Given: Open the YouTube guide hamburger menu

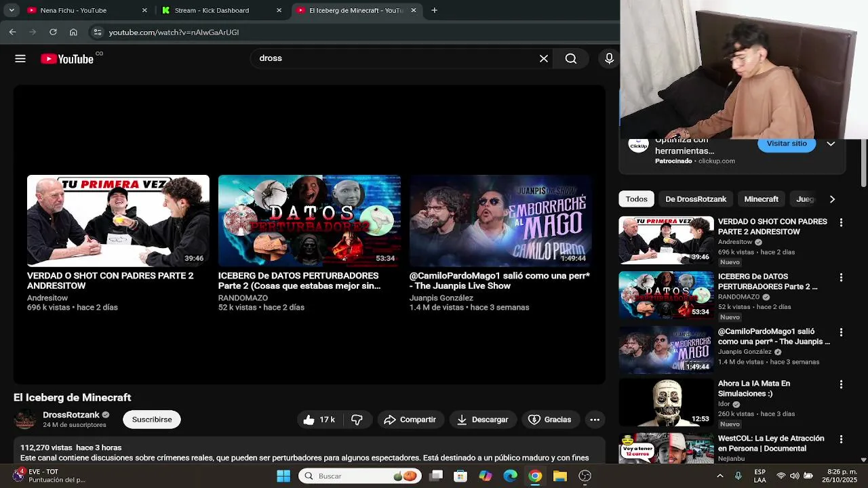Looking at the screenshot, I should (x=20, y=59).
